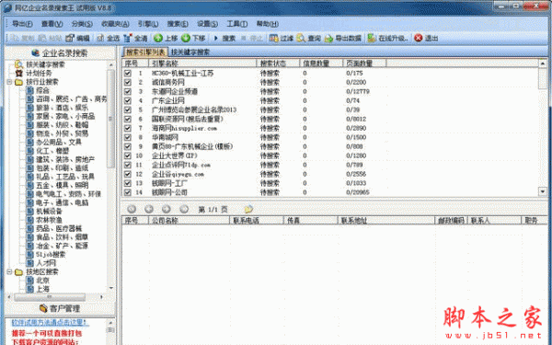Click the category icon next to 51job搜索
The height and width of the screenshot is (345, 552).
tap(30, 254)
